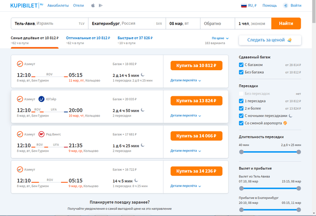The image size is (316, 216).
Task: Click the 'Войти' login link
Action: (296, 6)
